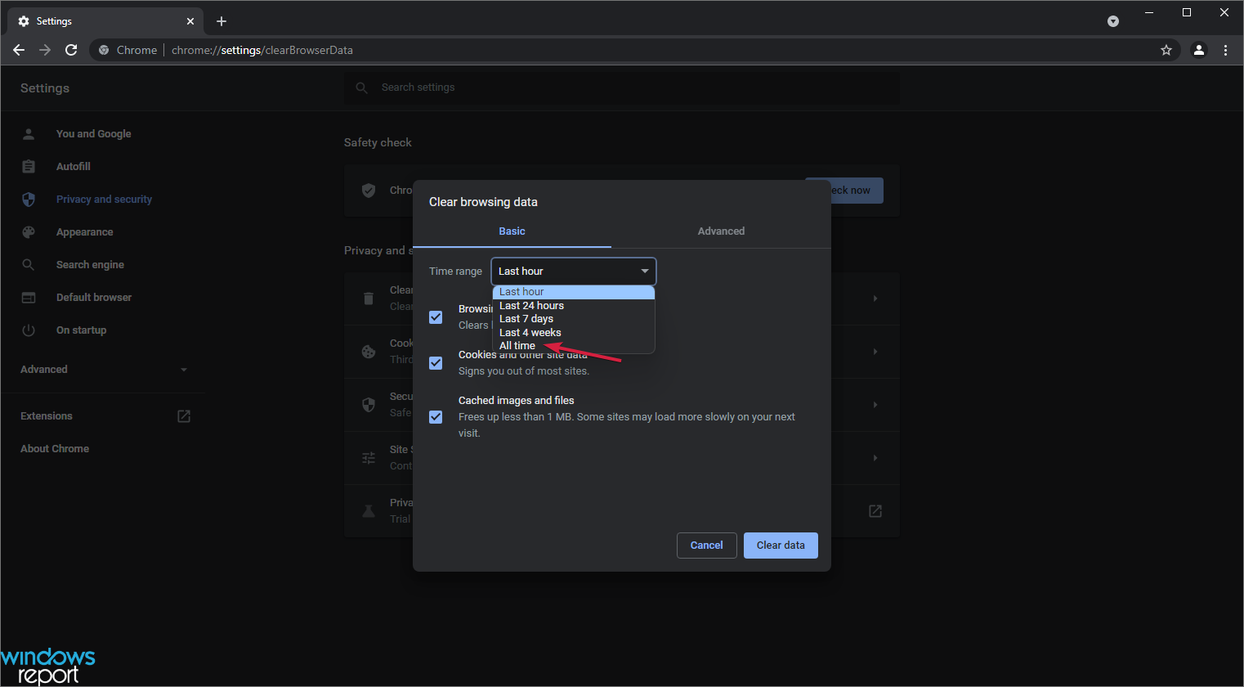Switch to the Advanced tab in dialog

coord(721,231)
